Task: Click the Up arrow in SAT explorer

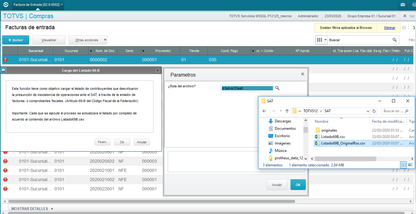Action: pos(287,111)
